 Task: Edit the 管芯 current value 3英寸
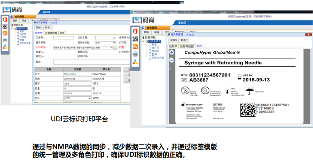(78, 84)
